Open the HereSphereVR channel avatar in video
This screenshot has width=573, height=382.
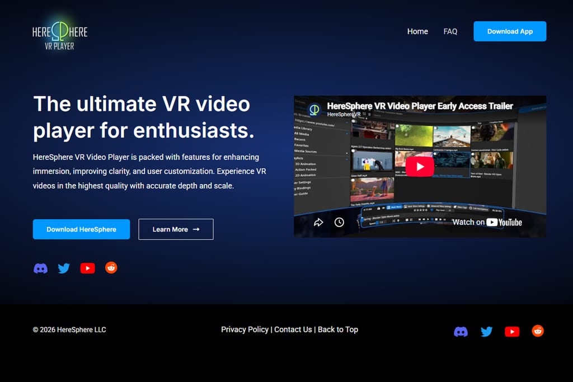(x=314, y=109)
